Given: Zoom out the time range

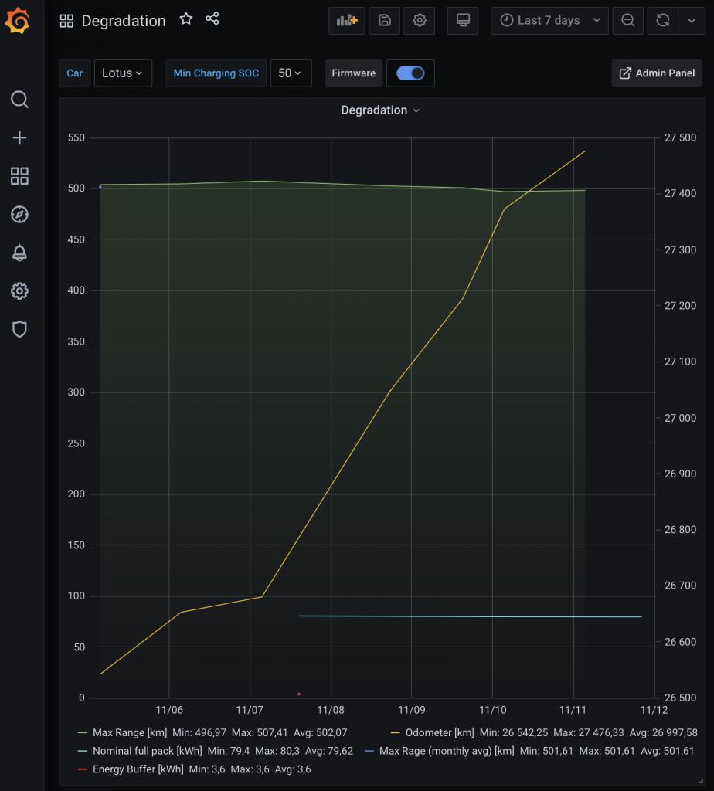Looking at the screenshot, I should (627, 21).
